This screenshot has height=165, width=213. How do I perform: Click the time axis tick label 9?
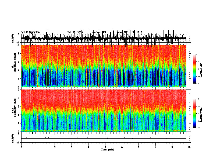pos(172,147)
